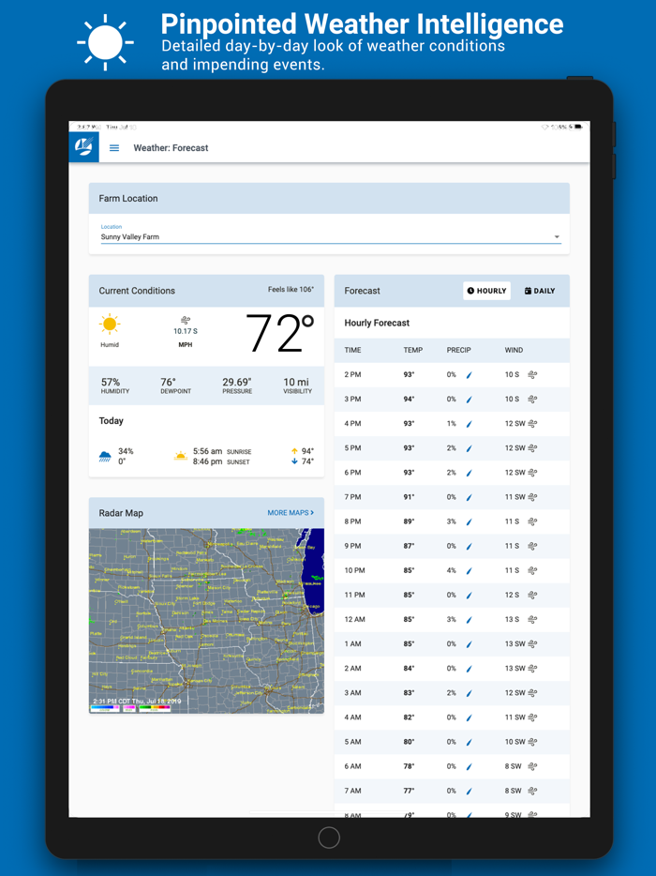Click the sunny current-conditions icon
Screen dimensions: 656x876
[x=110, y=324]
